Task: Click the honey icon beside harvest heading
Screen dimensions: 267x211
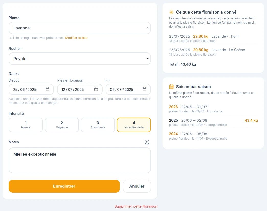Action: (171, 12)
